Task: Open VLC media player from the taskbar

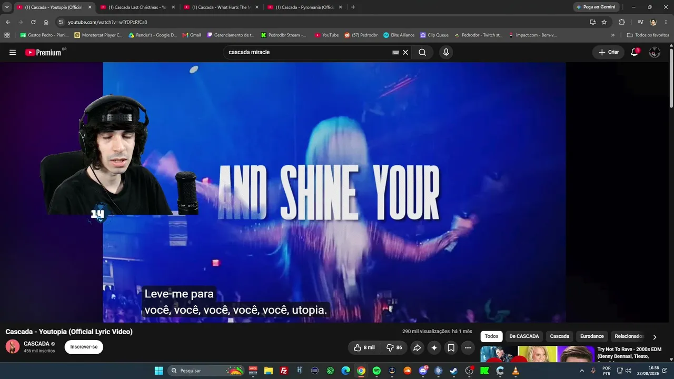Action: [x=516, y=371]
